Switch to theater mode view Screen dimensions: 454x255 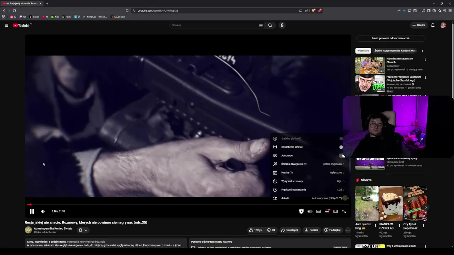click(336, 211)
